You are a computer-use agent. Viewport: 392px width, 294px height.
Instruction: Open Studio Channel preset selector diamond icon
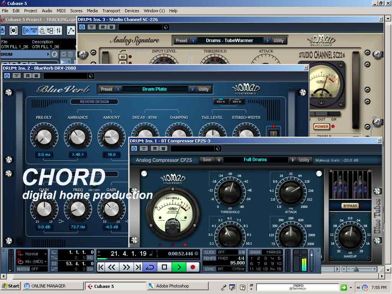tap(166, 27)
